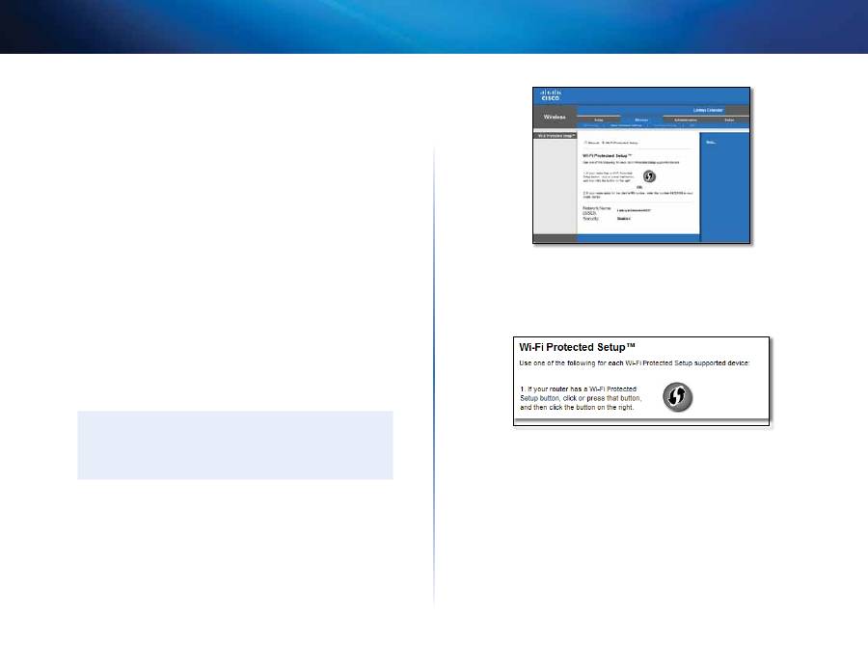Click the Help link in the blue panel

pos(713,141)
